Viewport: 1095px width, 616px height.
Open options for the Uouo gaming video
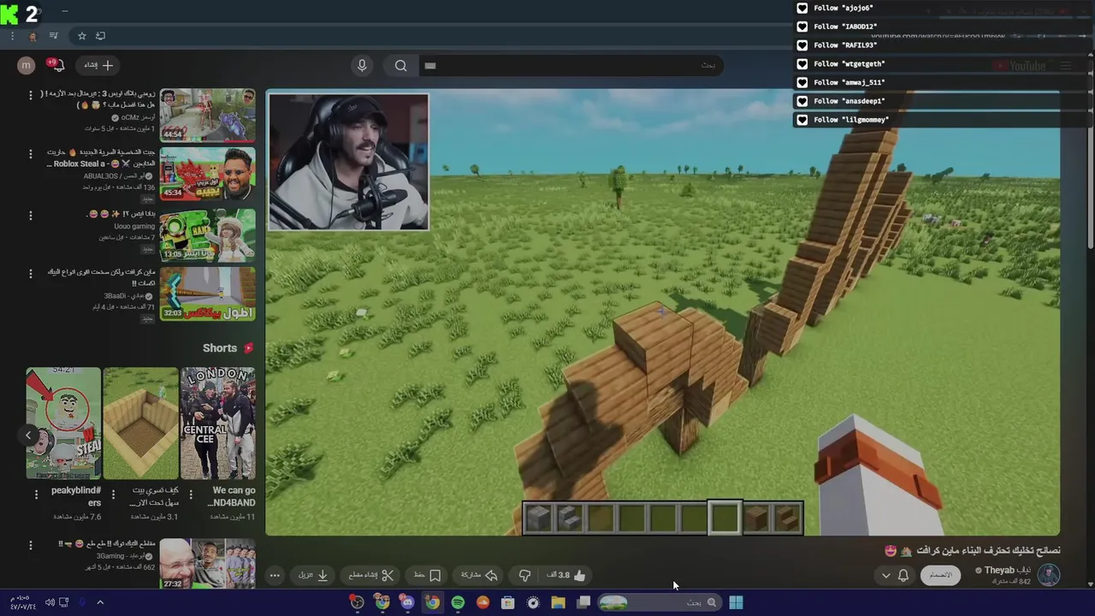point(31,215)
